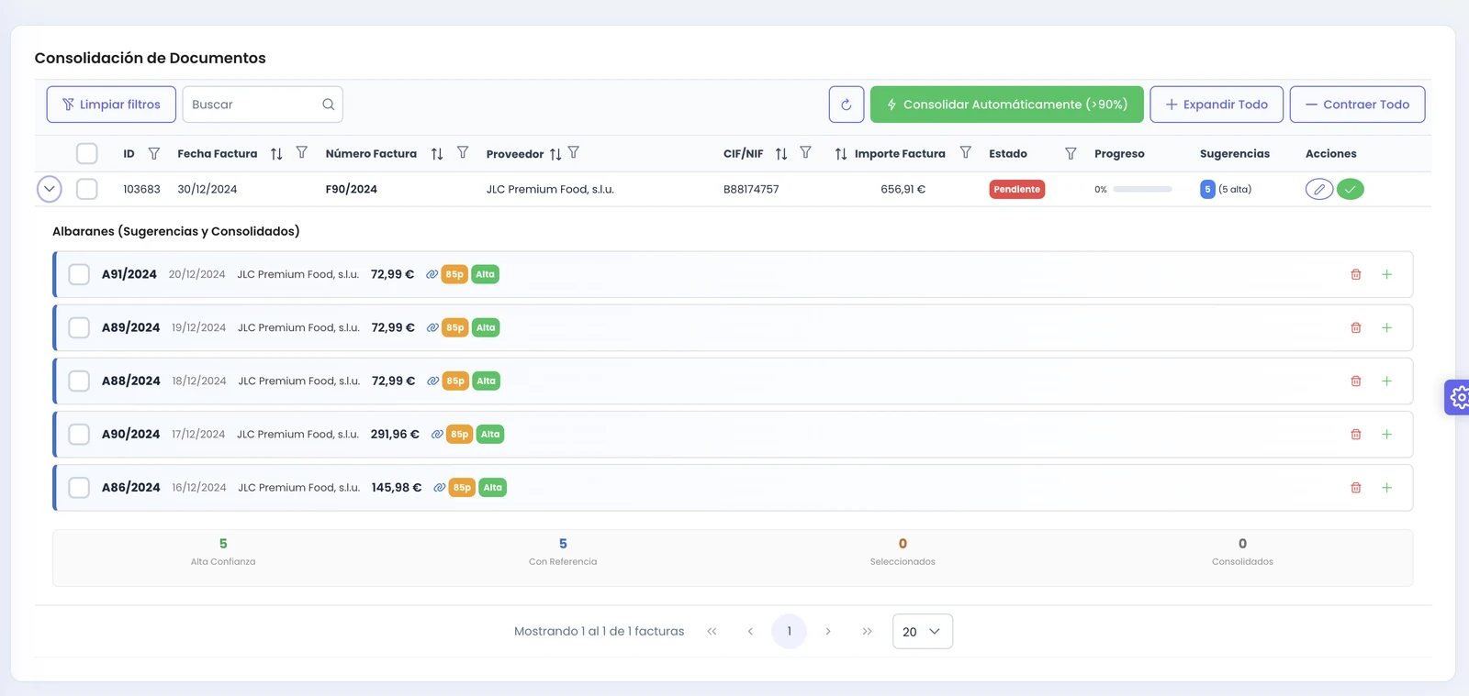Add albarán A89/2024 with plus icon
The image size is (1469, 696).
pos(1387,327)
